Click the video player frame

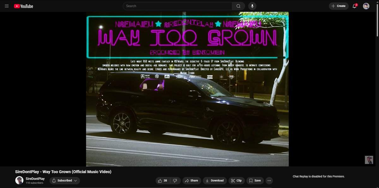point(187,89)
